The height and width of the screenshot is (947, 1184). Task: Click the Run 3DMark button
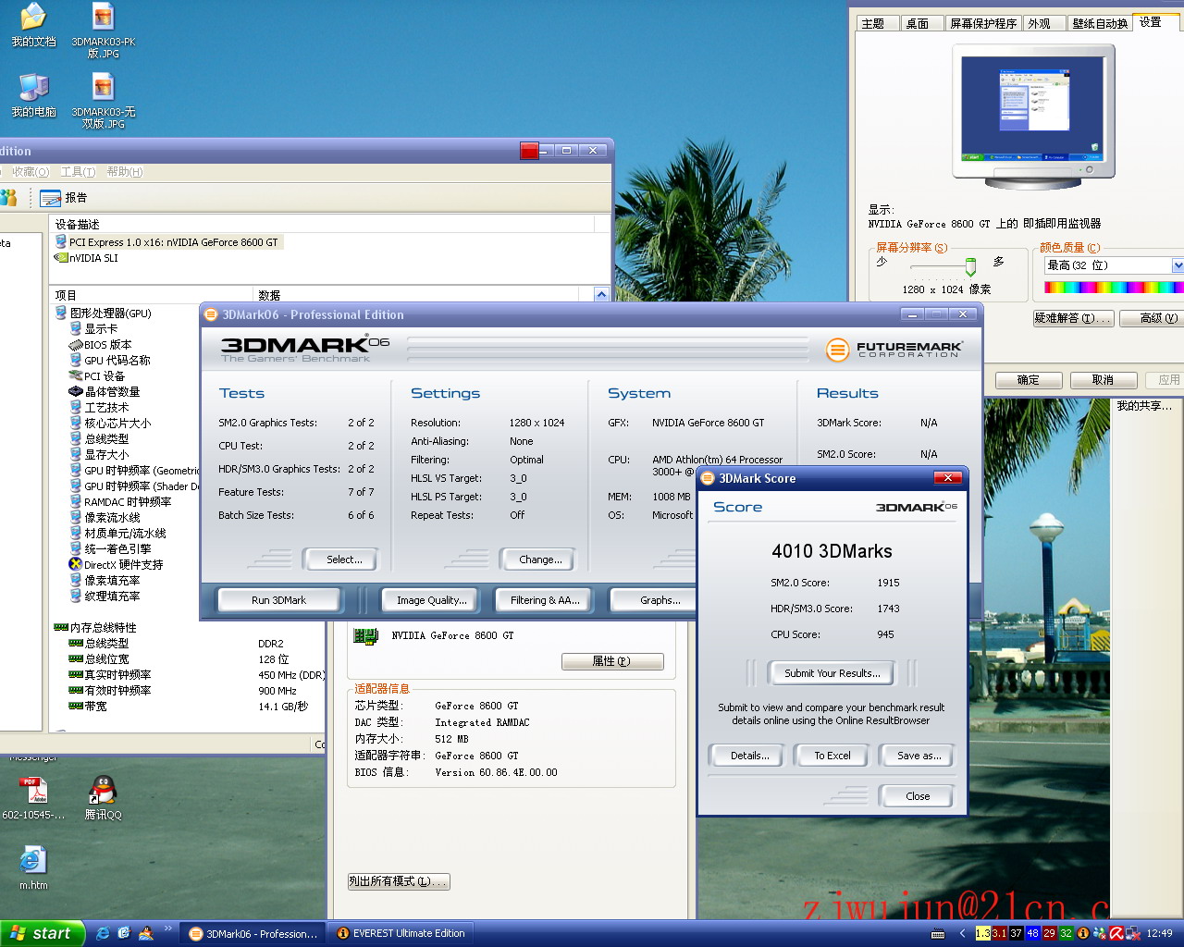[x=278, y=600]
